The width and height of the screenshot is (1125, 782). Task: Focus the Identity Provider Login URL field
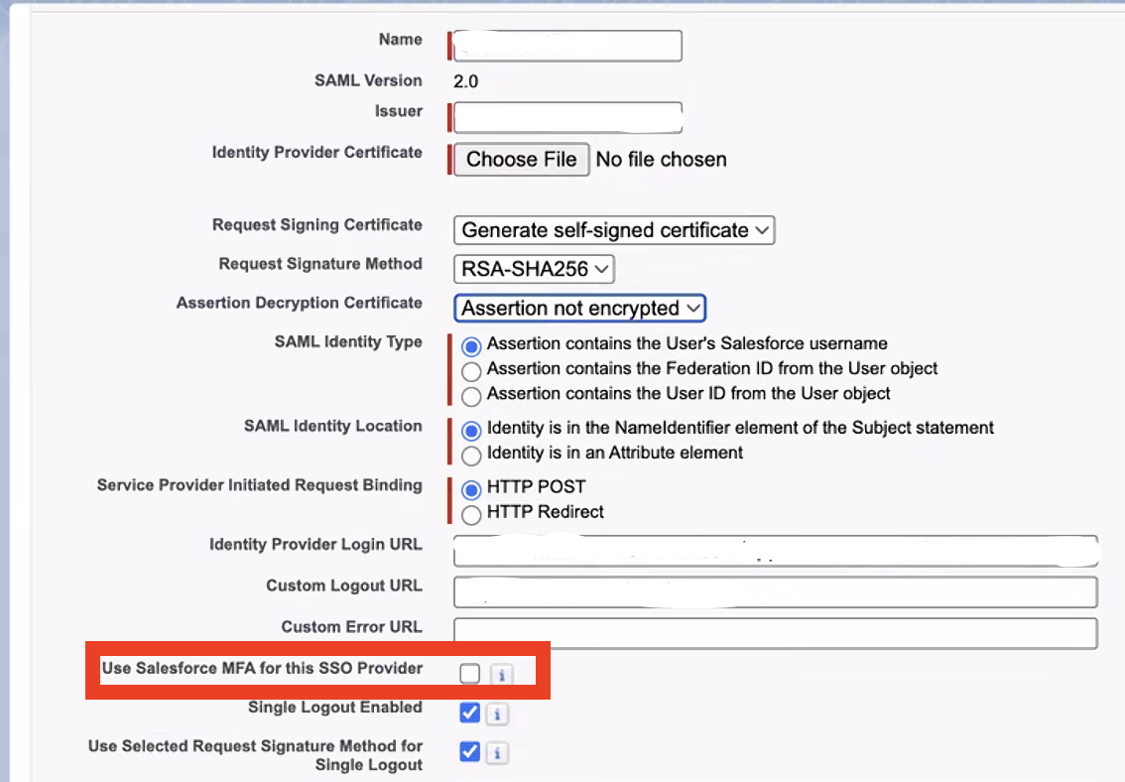[776, 551]
